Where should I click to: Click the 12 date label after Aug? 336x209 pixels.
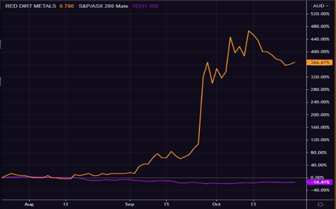tap(65, 204)
